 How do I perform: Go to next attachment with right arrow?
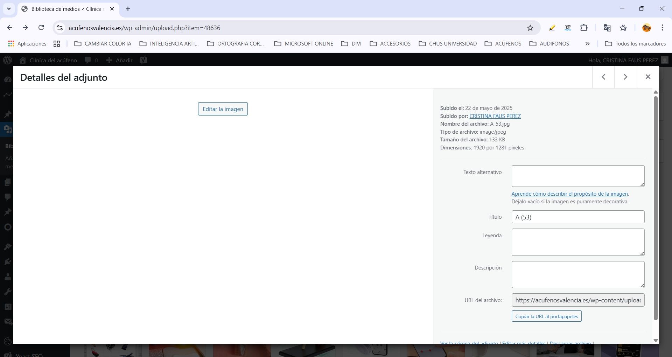click(x=625, y=77)
